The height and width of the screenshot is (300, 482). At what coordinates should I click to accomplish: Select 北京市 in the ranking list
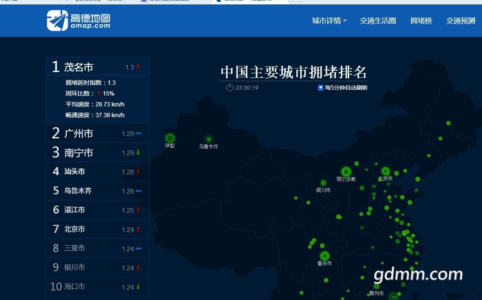[98, 229]
